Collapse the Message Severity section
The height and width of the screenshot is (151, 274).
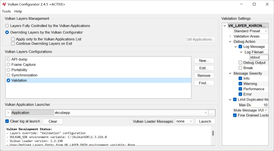click(x=230, y=73)
